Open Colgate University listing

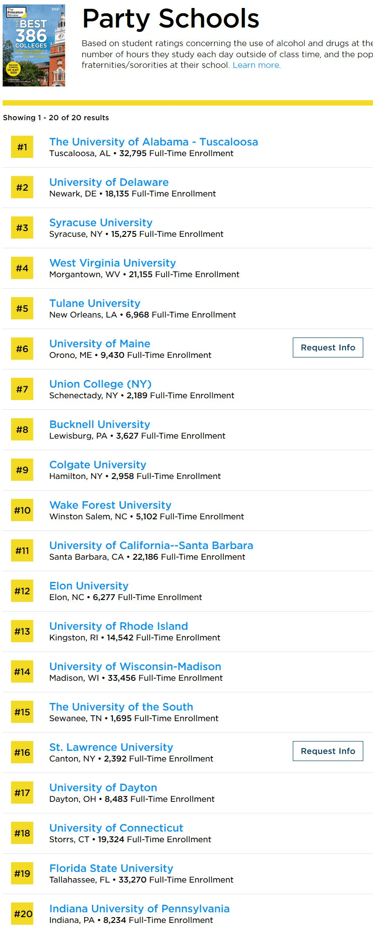pos(98,465)
